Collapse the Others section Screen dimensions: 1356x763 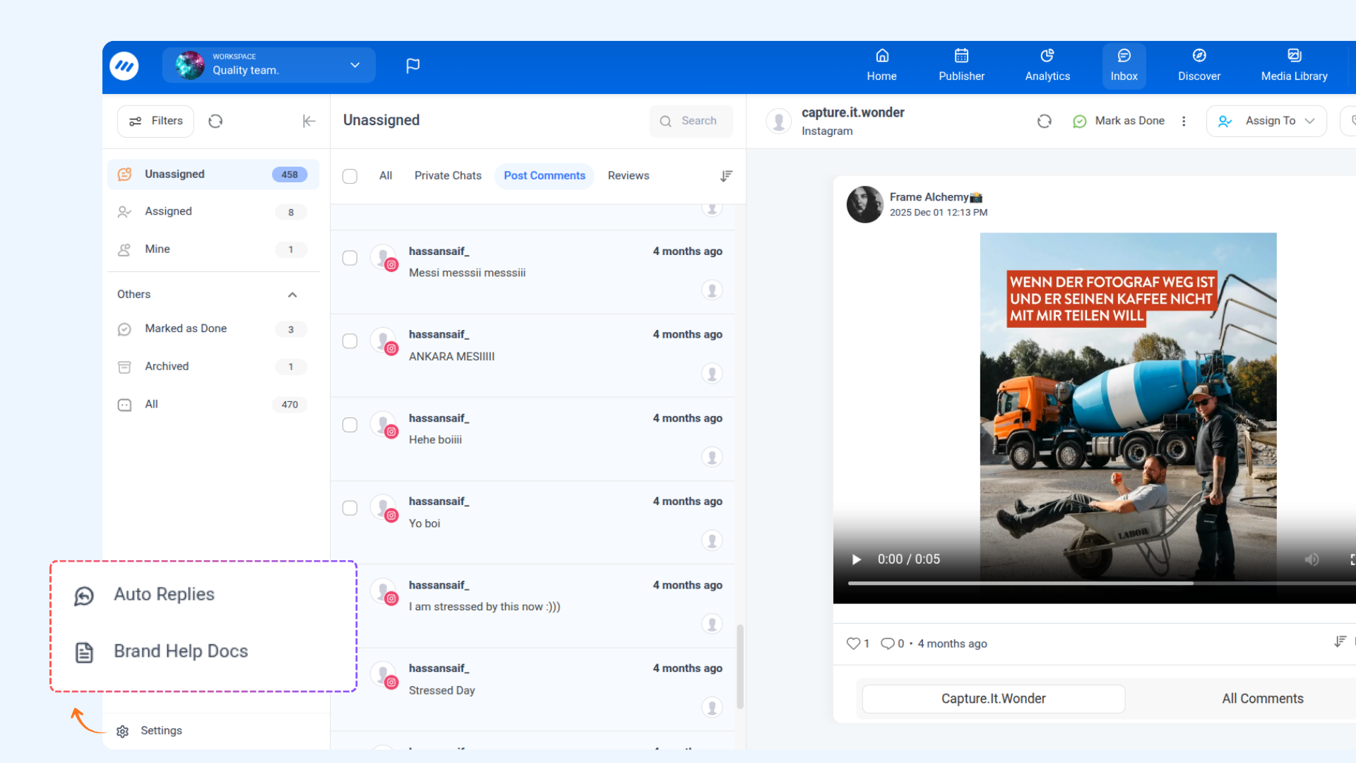pos(292,295)
